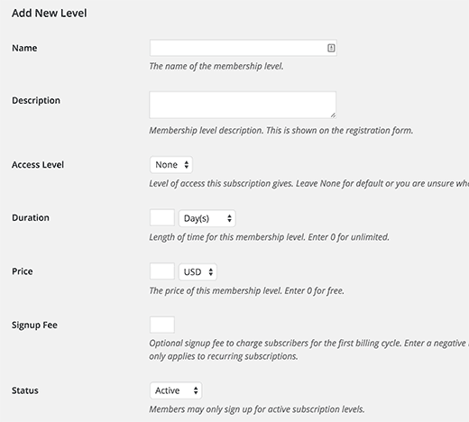Click the Name field label
The width and height of the screenshot is (469, 422).
coord(24,48)
